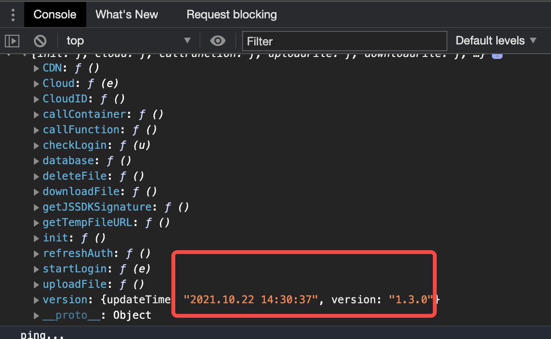The width and height of the screenshot is (551, 339).
Task: Expand the __proto__ Object entry
Action: pyautogui.click(x=37, y=315)
